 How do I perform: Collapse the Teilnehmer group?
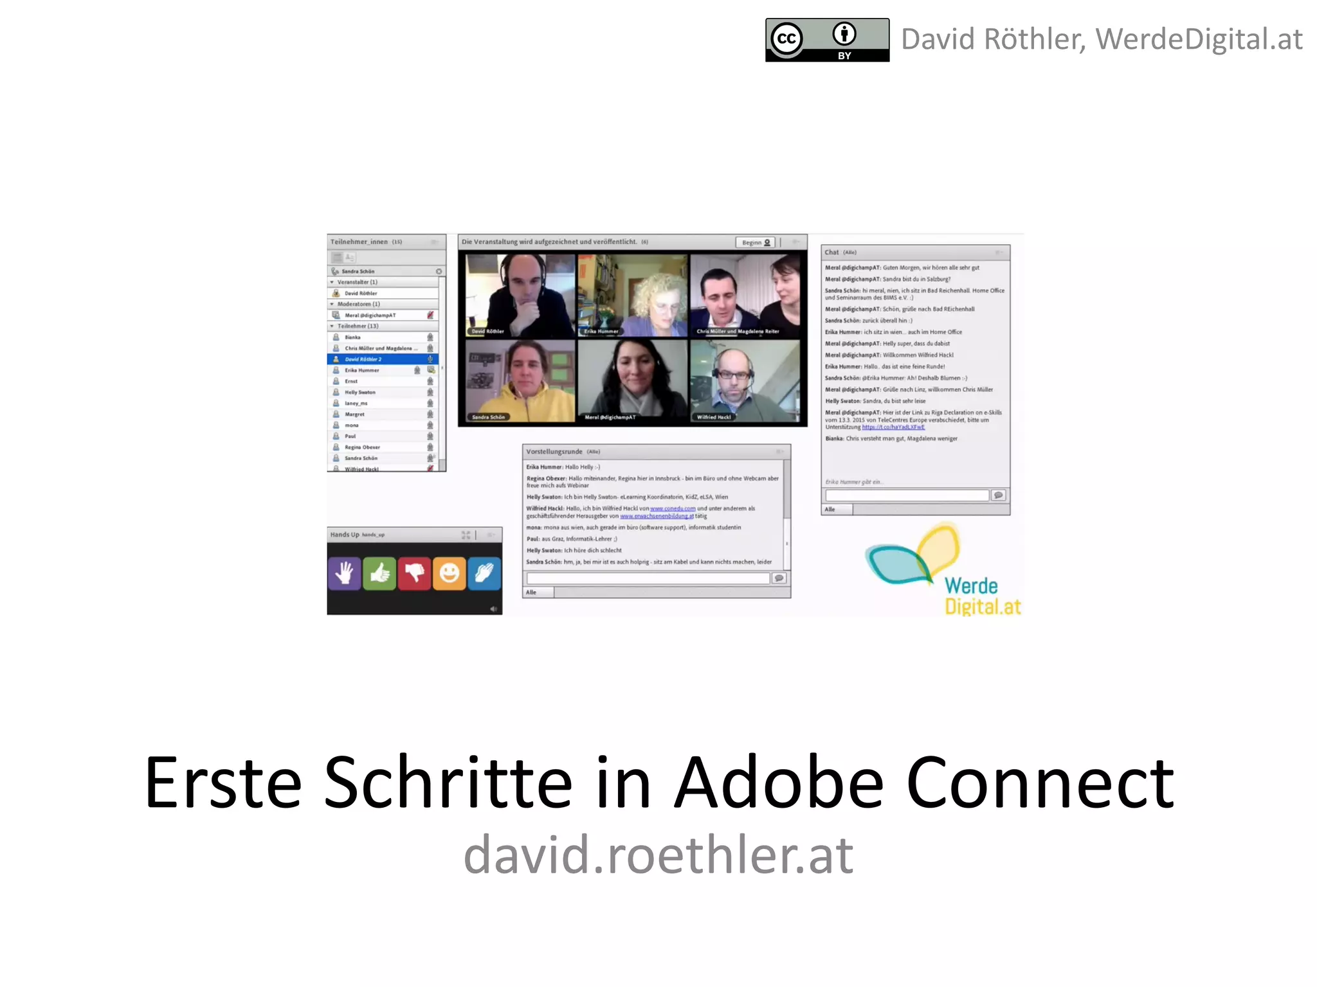pos(332,326)
